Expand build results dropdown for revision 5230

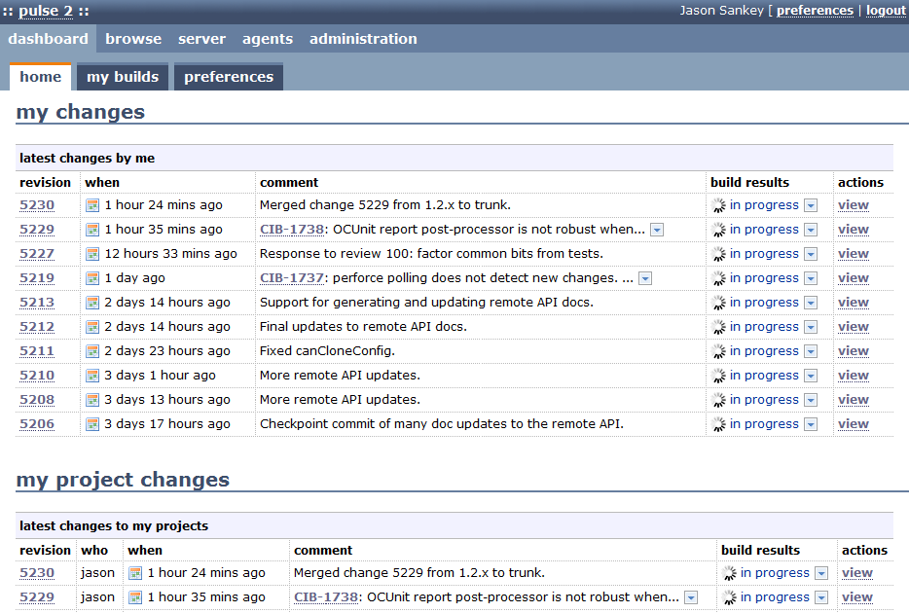pyautogui.click(x=811, y=205)
